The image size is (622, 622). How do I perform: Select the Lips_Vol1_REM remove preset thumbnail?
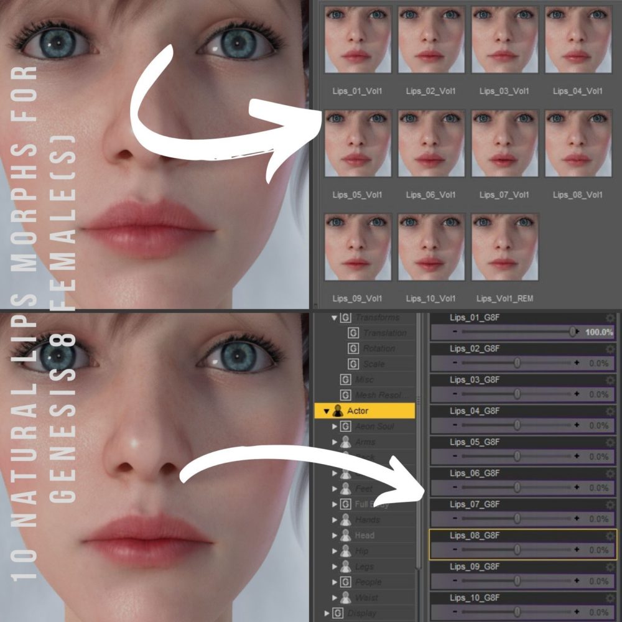point(504,247)
